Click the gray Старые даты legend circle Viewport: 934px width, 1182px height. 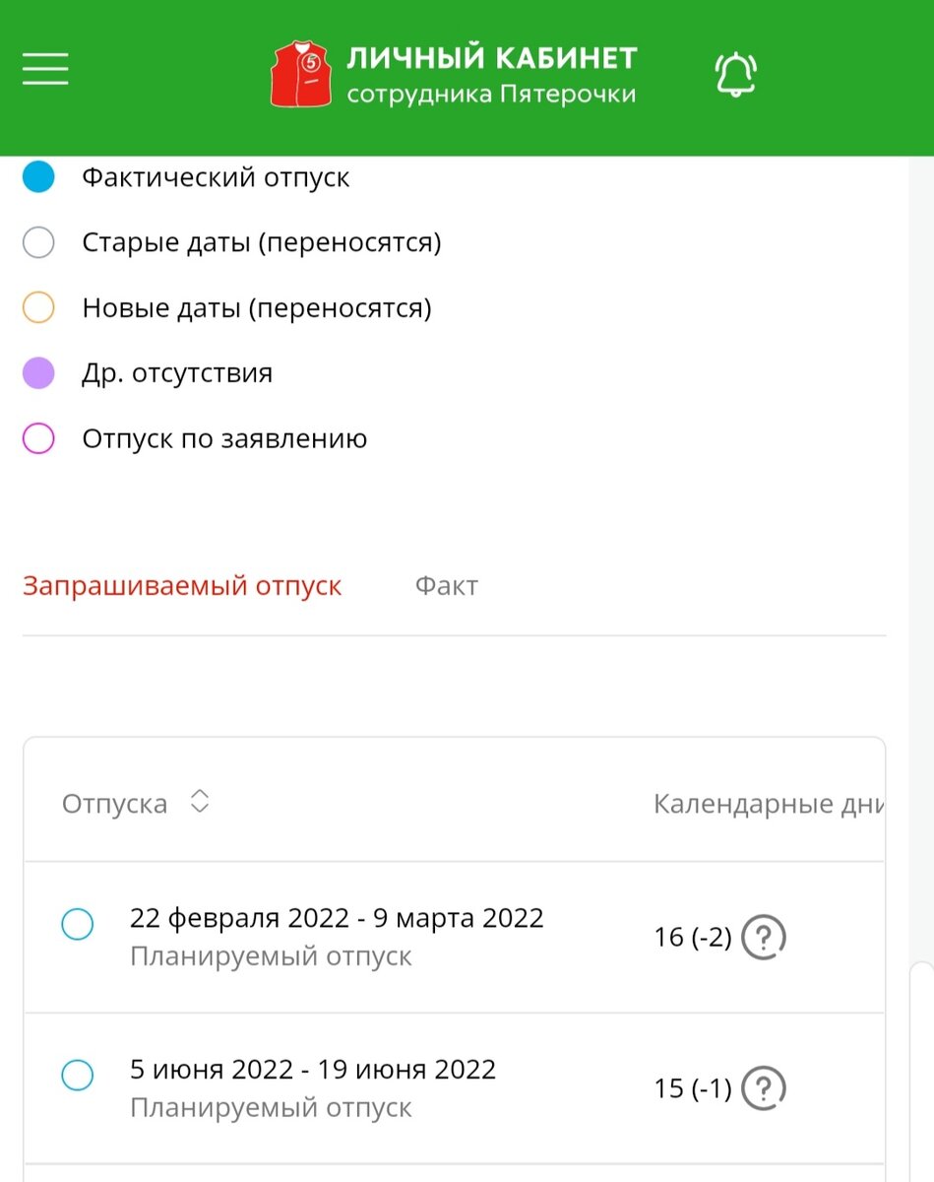[x=38, y=241]
